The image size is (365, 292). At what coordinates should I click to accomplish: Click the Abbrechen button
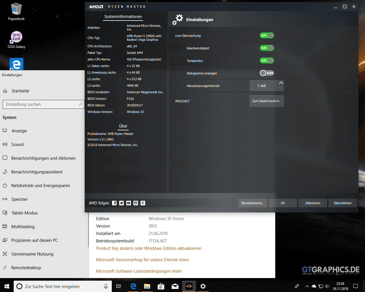(x=313, y=203)
